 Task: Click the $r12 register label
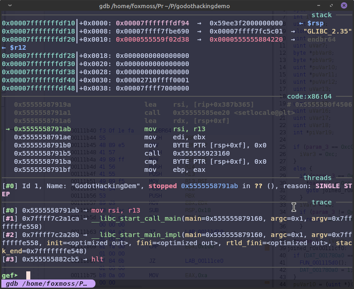click(x=18, y=47)
